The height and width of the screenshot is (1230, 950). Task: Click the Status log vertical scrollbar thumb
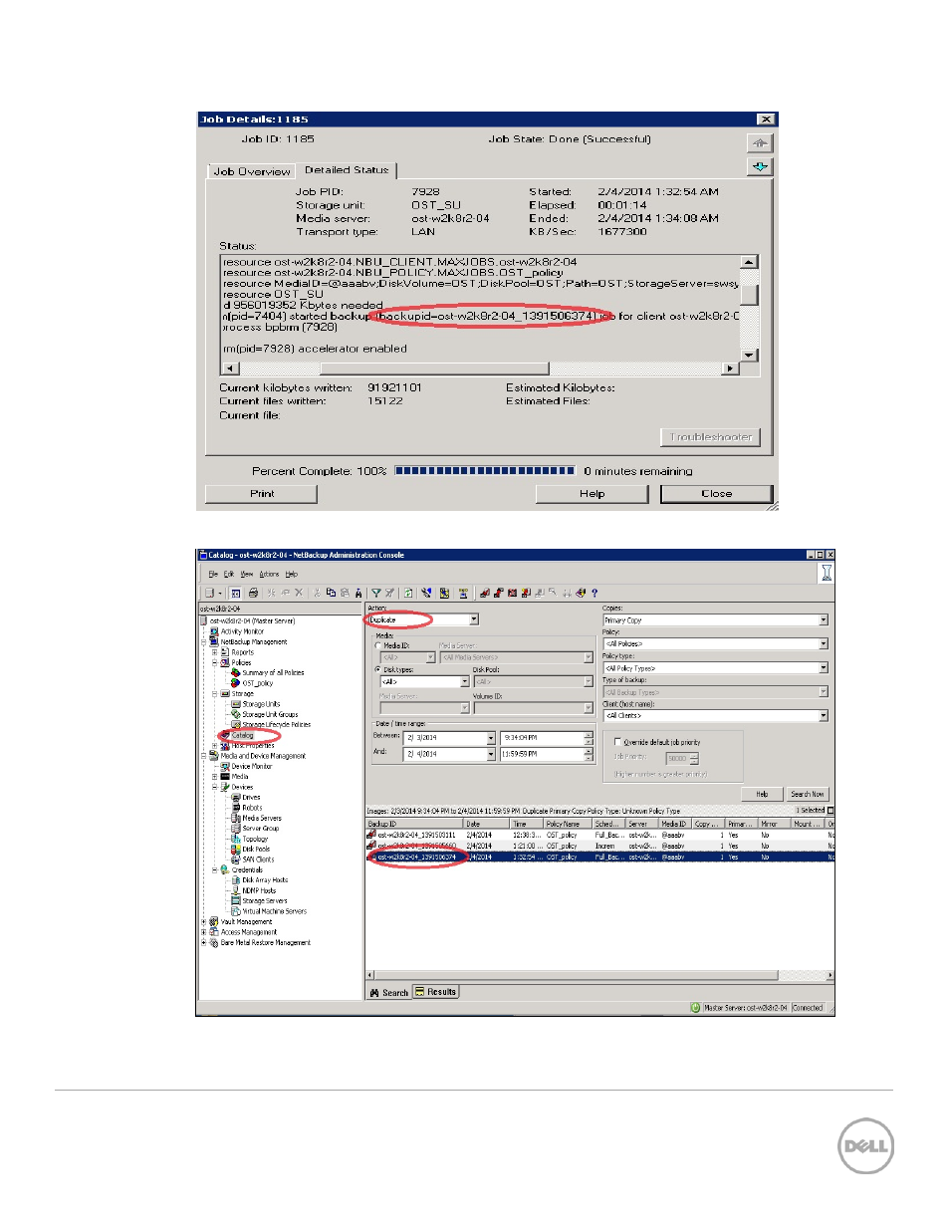point(750,295)
